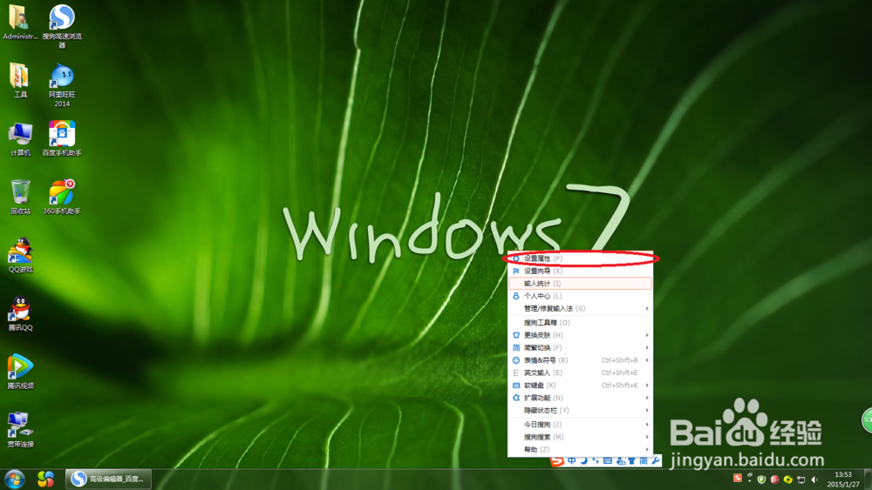Select the 计算机 desktop icon
The width and height of the screenshot is (872, 490).
(x=20, y=138)
